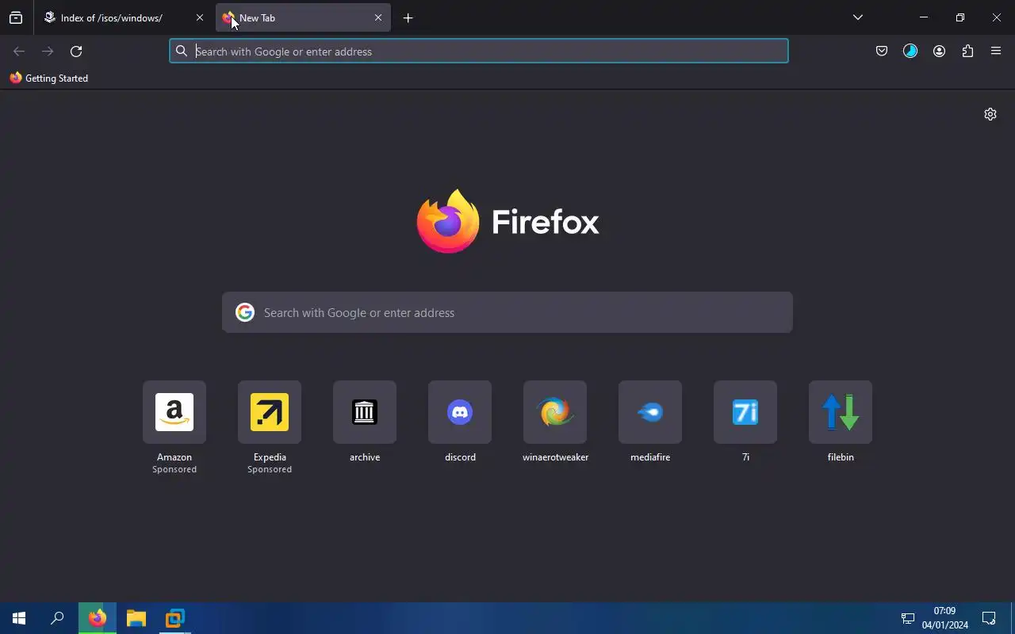Open the Extensions puzzle icon
Viewport: 1015px width, 634px height.
point(967,52)
